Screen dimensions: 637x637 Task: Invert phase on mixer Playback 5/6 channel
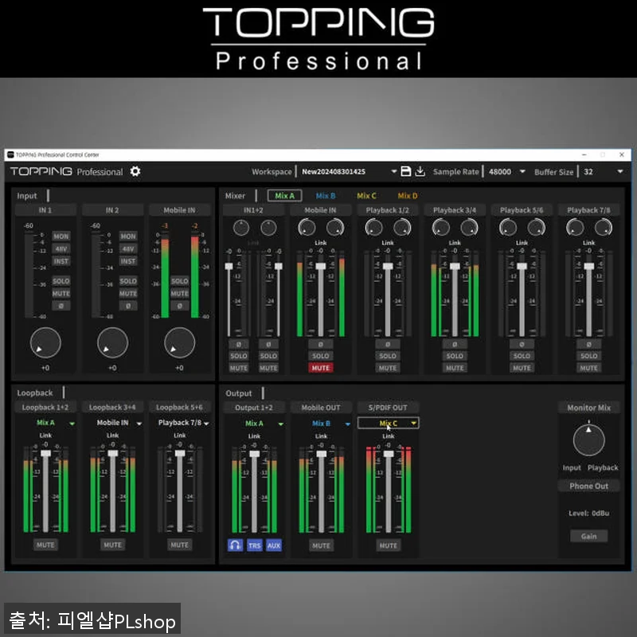(522, 344)
